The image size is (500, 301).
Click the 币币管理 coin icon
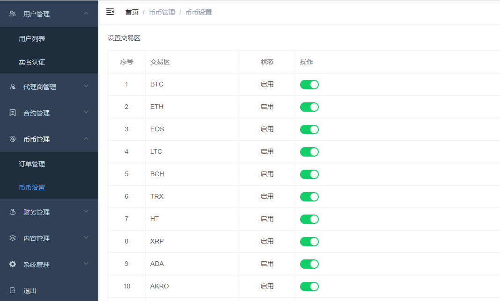pos(13,139)
